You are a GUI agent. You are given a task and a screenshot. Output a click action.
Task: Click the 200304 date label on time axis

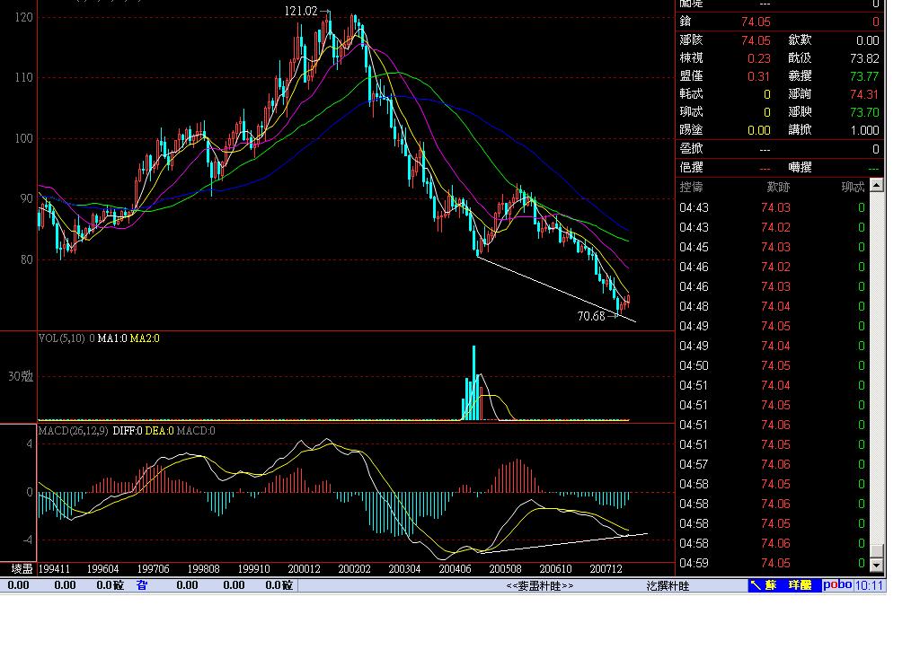pyautogui.click(x=405, y=569)
